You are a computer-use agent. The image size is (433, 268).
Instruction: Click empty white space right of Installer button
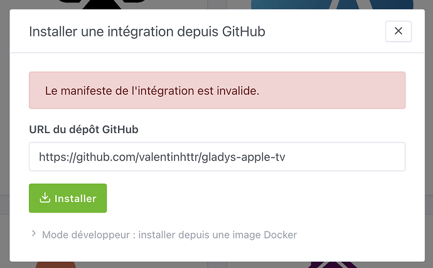[x=249, y=198]
